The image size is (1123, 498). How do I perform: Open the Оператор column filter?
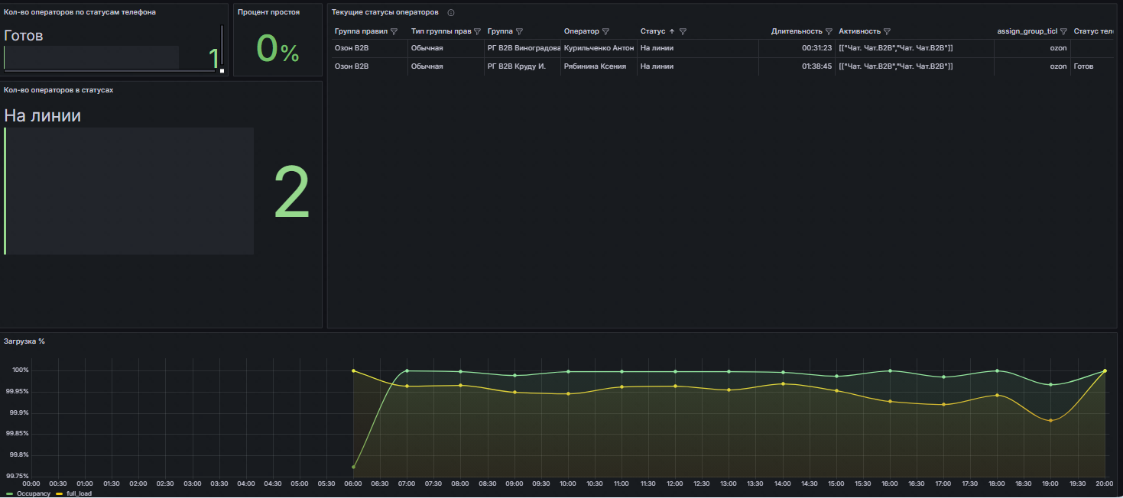point(606,31)
